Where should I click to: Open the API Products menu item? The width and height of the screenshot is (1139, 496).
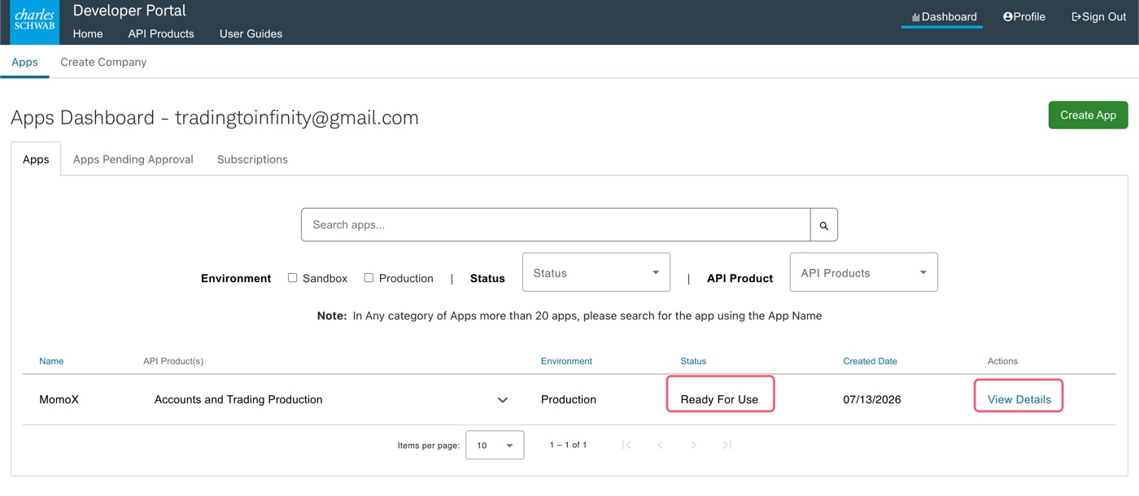tap(161, 33)
